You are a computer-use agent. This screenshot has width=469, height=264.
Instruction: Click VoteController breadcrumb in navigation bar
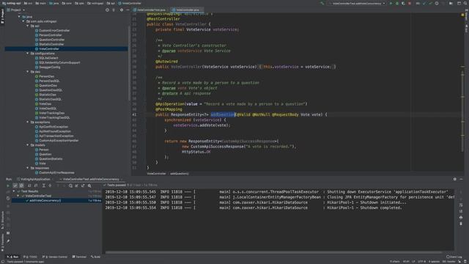(130, 3)
